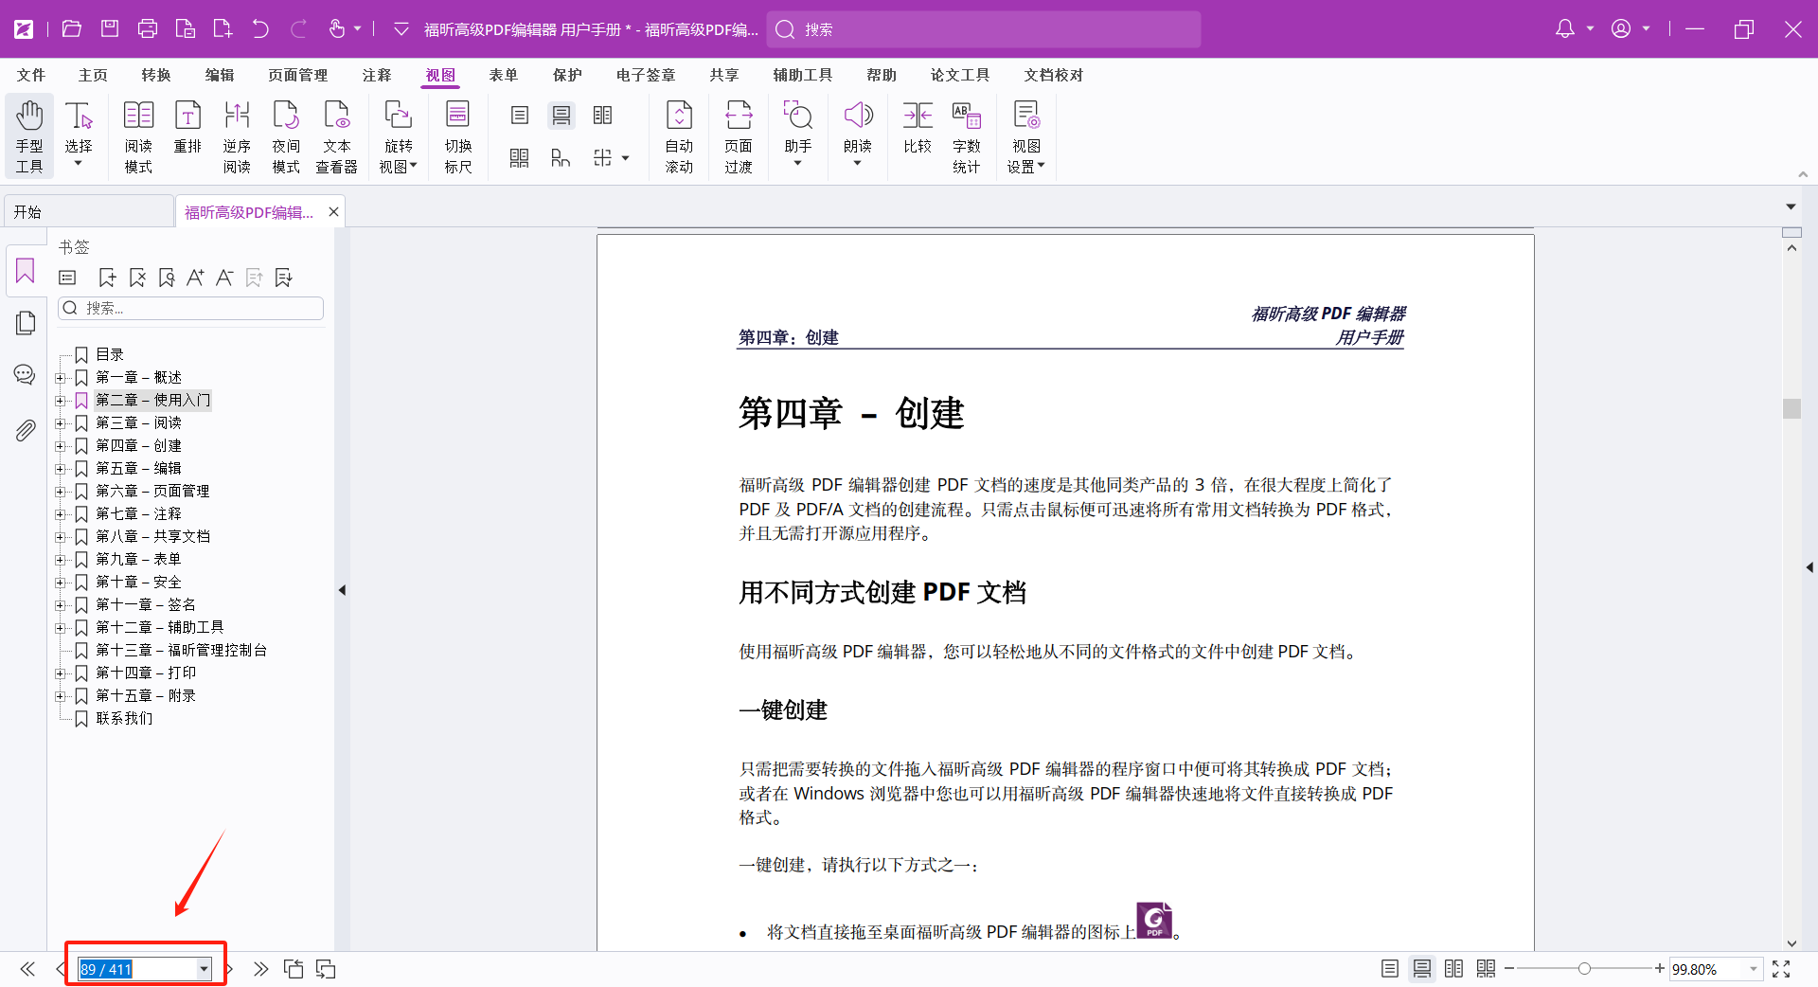Select continuous facing view in ribbon
This screenshot has height=987, width=1818.
519,158
